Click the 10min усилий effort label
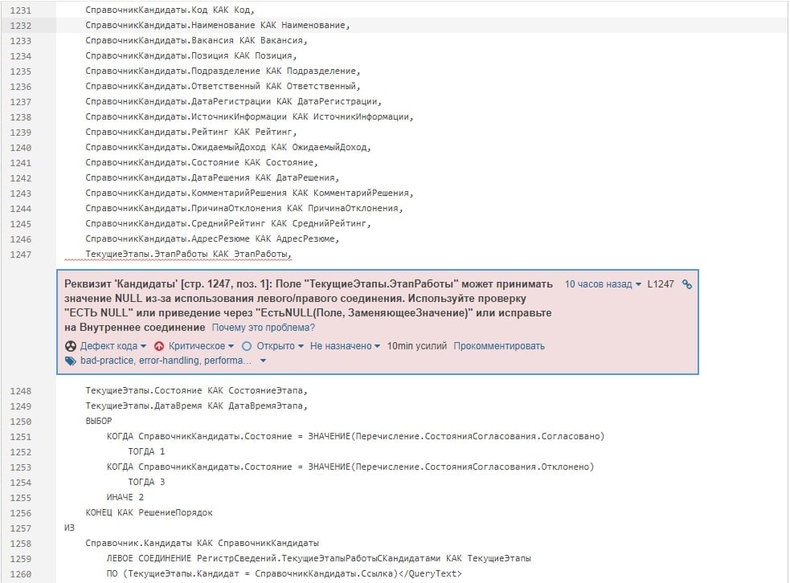The image size is (790, 583). coord(416,346)
